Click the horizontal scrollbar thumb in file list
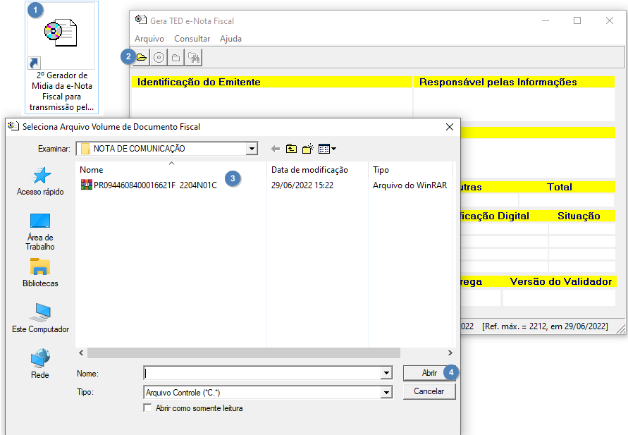628x435 pixels. tap(243, 353)
